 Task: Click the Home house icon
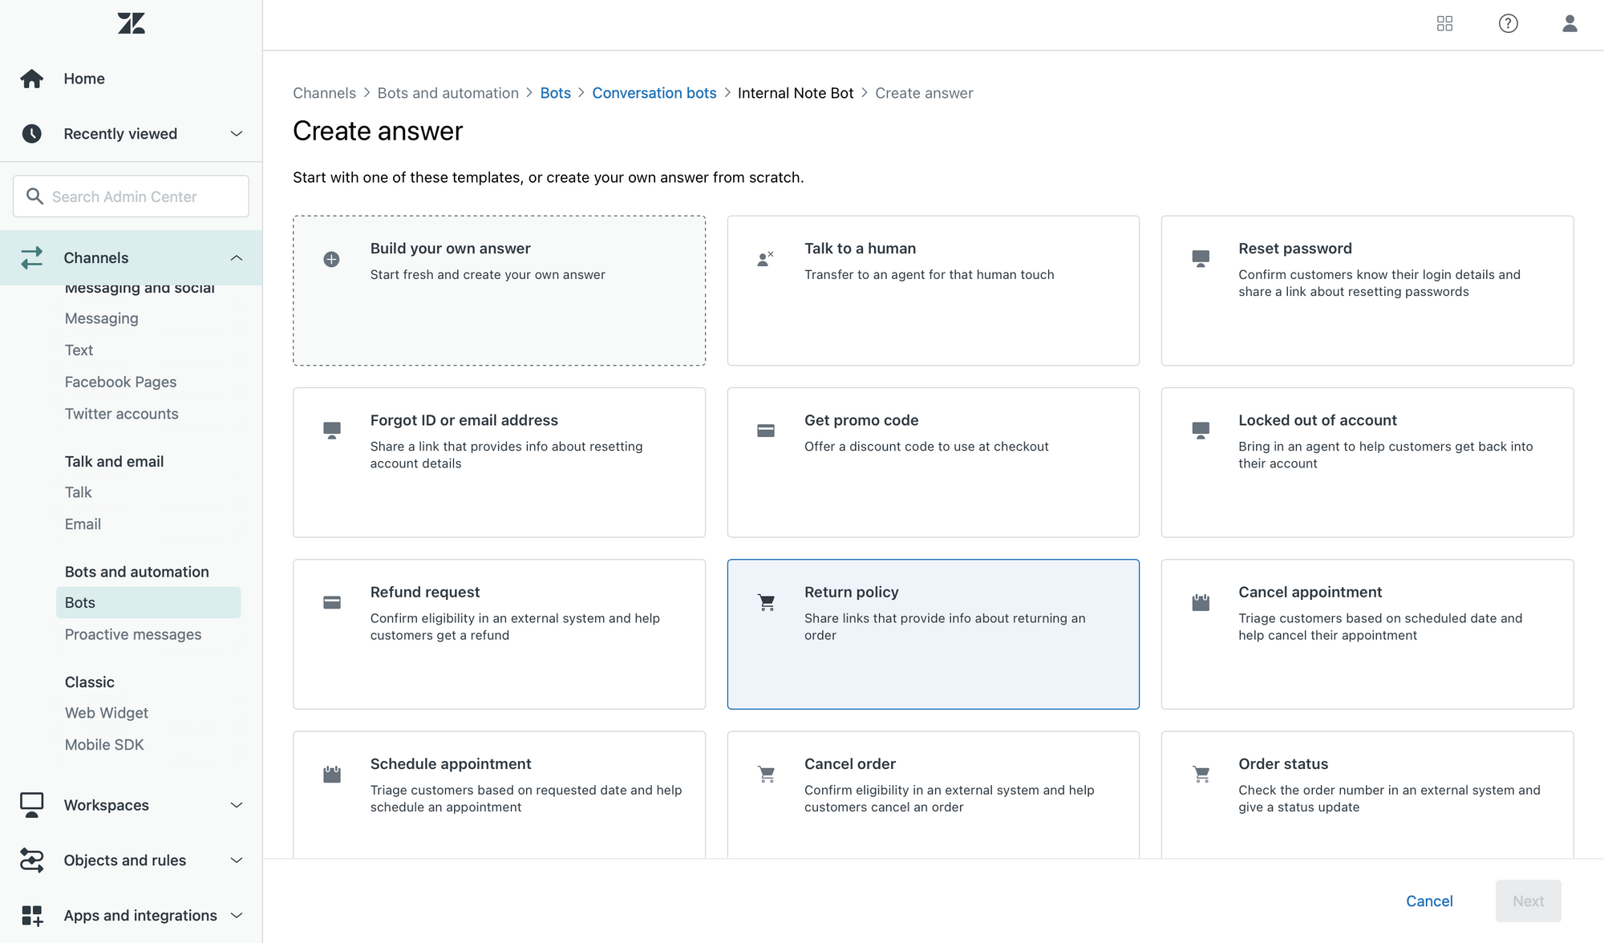32,79
